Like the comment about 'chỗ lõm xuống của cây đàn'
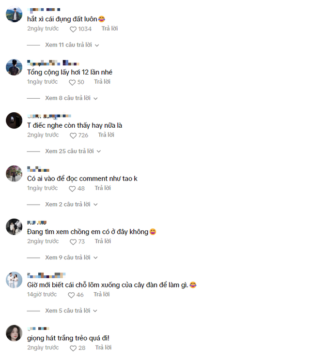This screenshot has height=359, width=310. click(71, 295)
